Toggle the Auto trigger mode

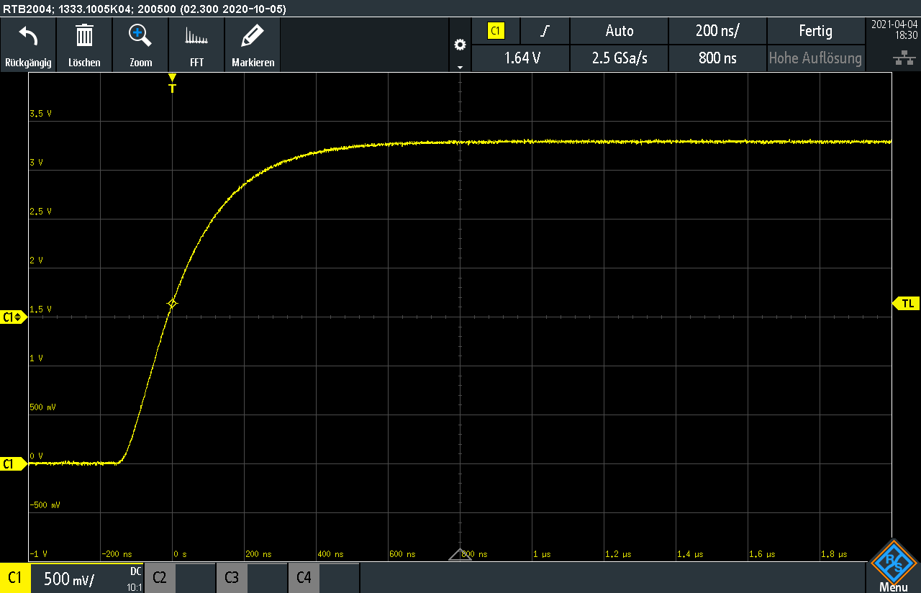[620, 31]
